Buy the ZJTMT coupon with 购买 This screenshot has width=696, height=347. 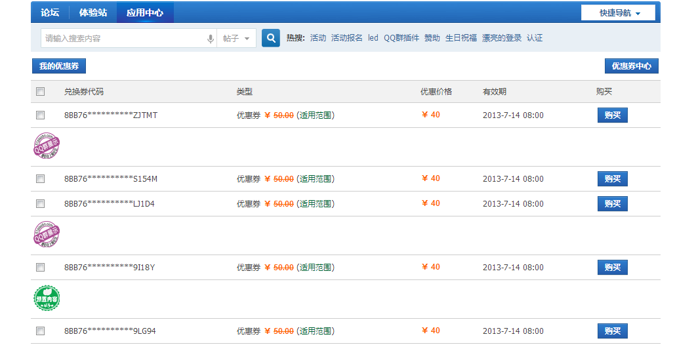click(613, 115)
